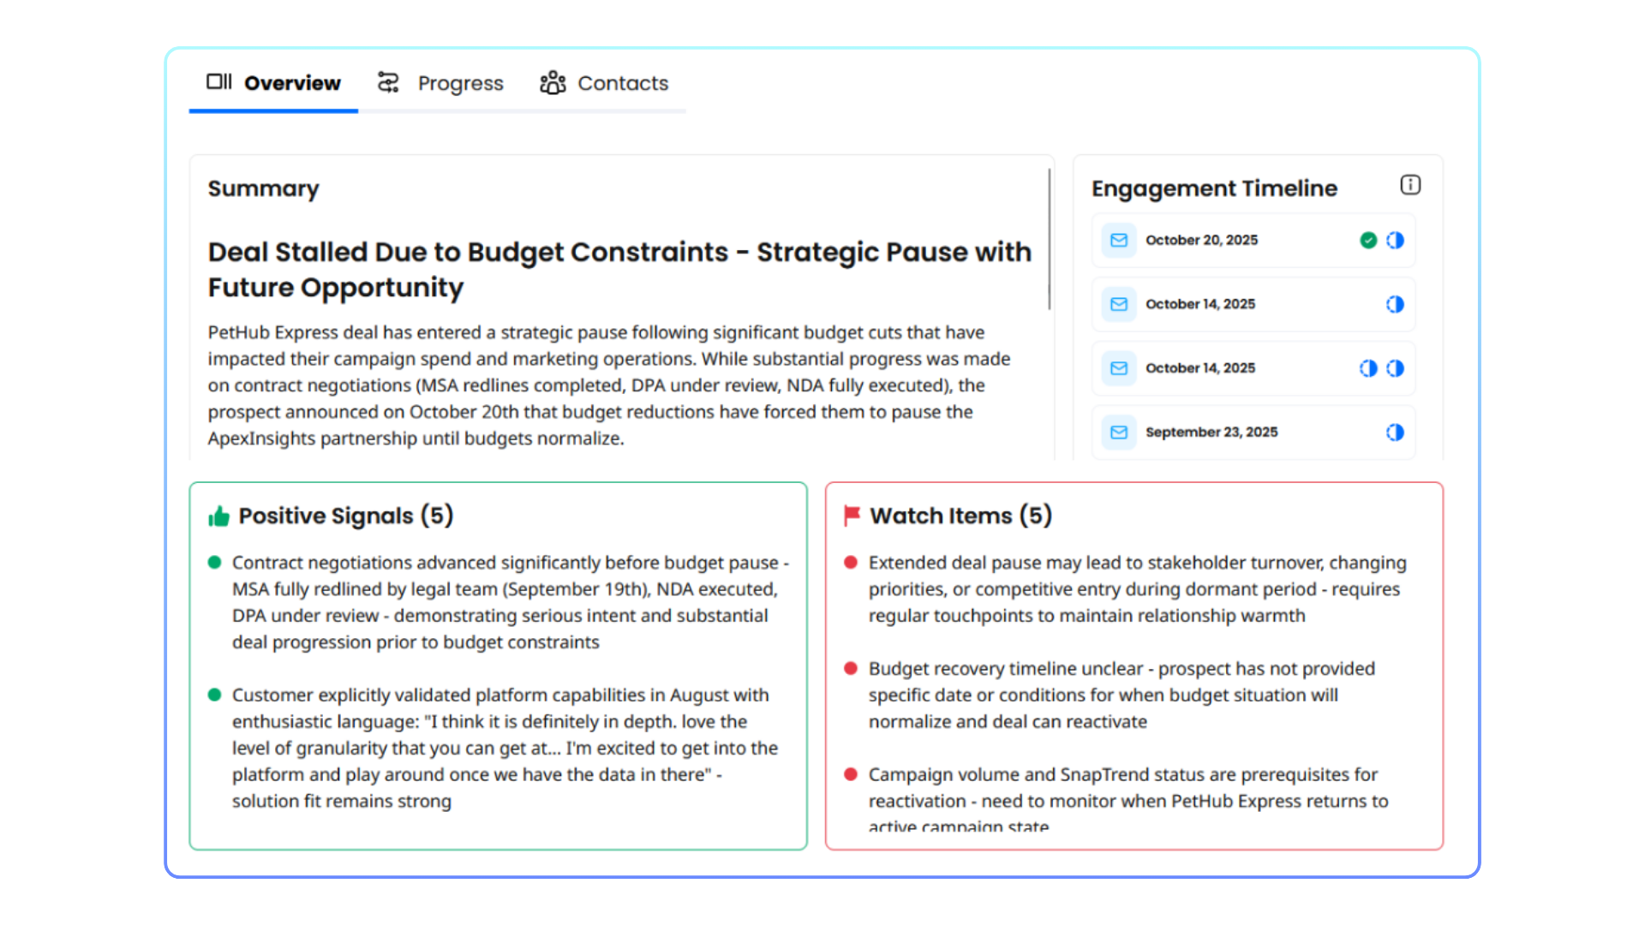Click the Engagement Timeline info icon
1645x925 pixels.
pyautogui.click(x=1410, y=185)
